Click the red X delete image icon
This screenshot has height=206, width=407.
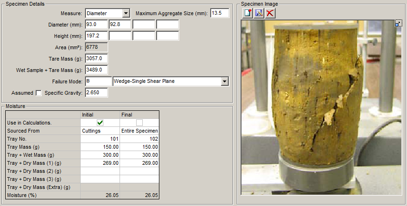(270, 13)
